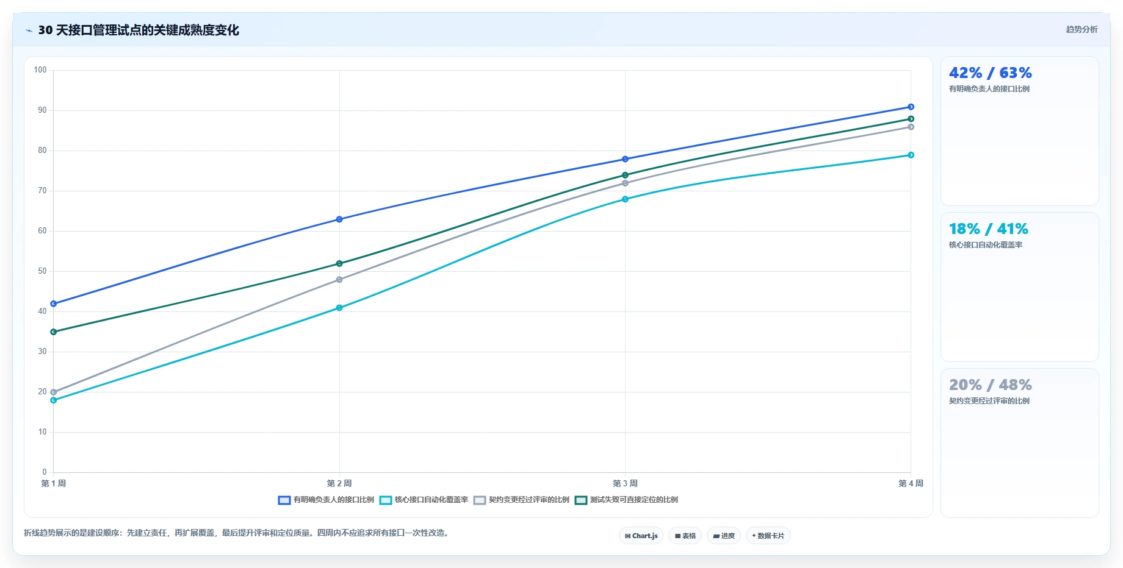Click the 100 y-axis label
1123x568 pixels.
[40, 70]
